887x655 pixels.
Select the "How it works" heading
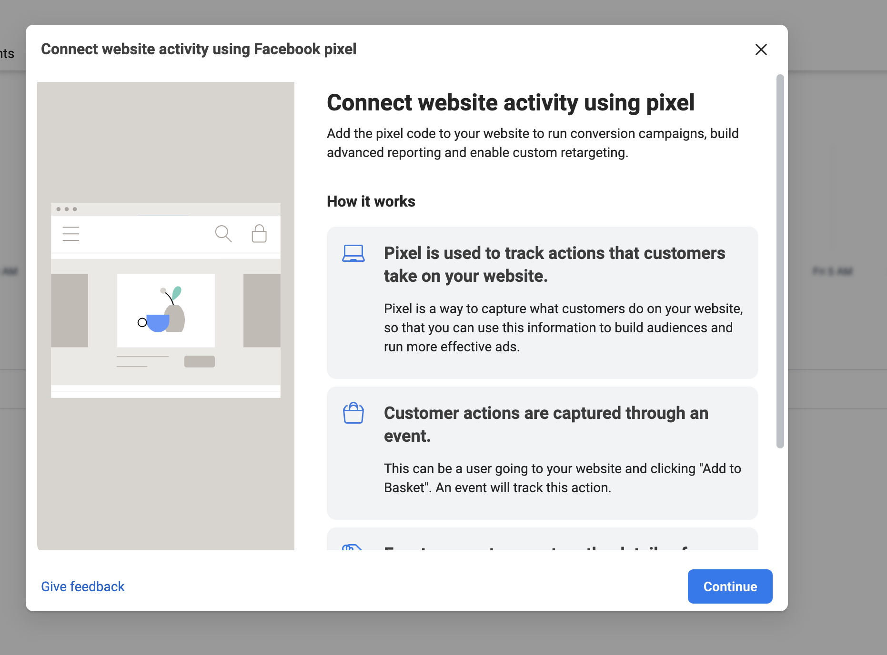371,201
